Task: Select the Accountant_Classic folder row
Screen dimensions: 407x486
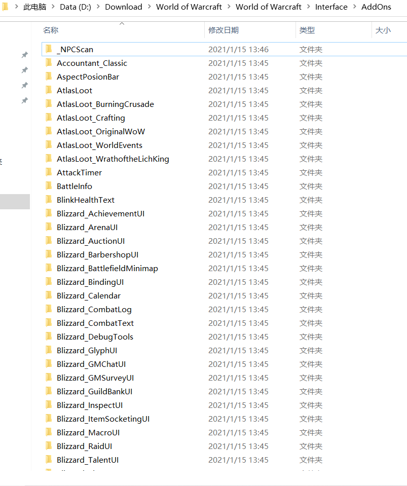Action: pyautogui.click(x=92, y=63)
